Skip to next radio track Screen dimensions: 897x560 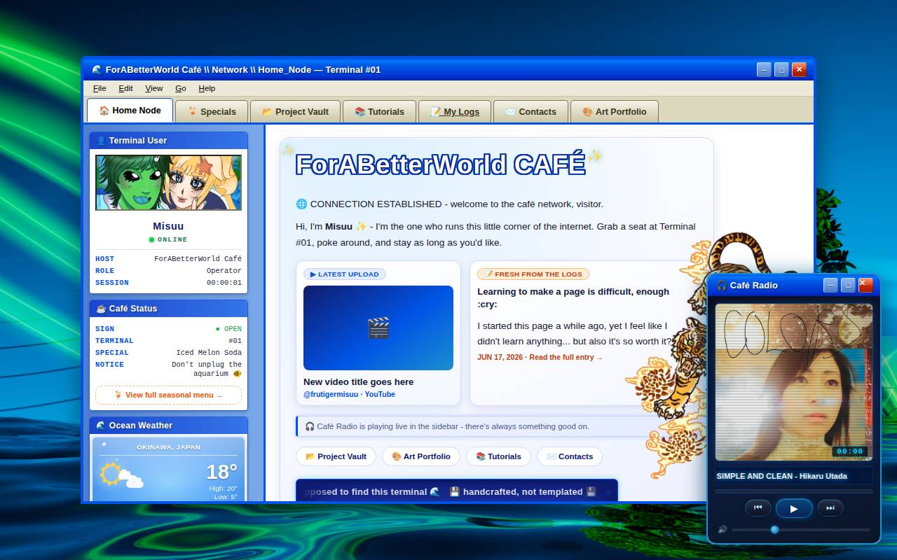point(830,507)
